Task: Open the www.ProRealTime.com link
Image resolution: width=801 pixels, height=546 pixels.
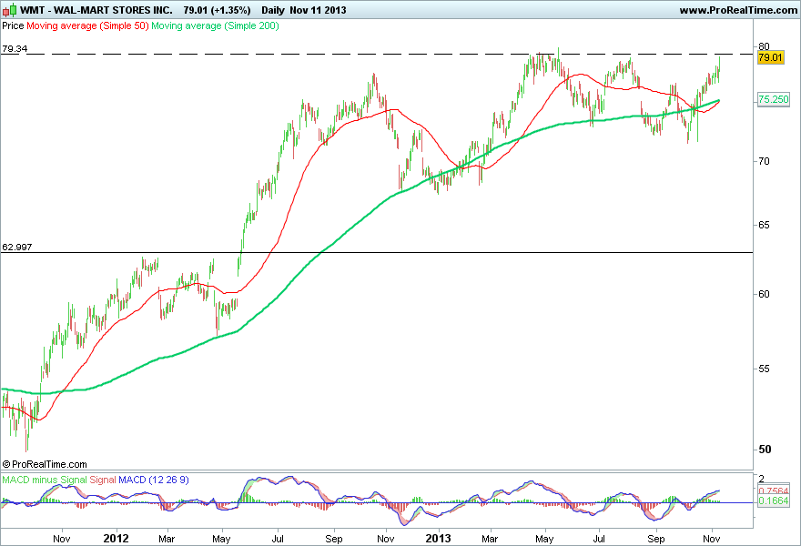Action: click(x=738, y=10)
